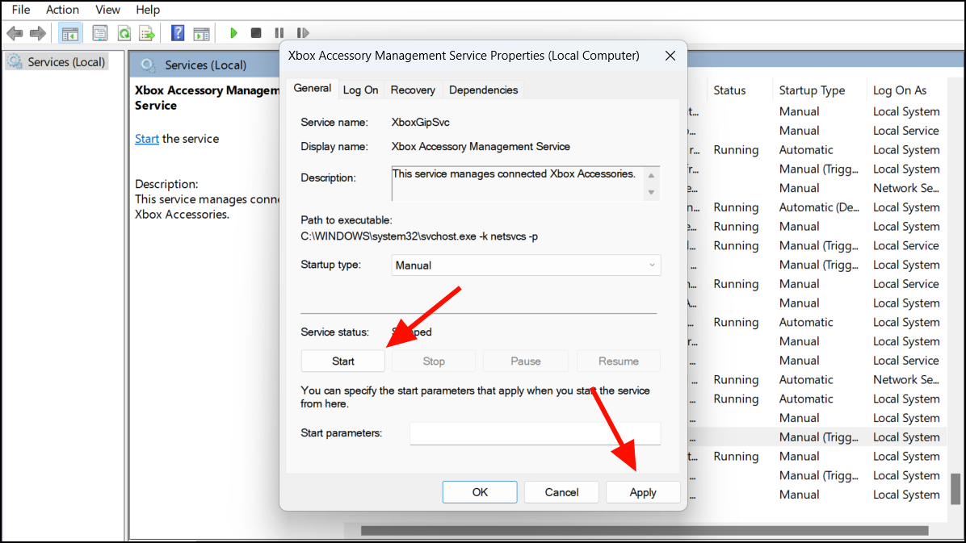The image size is (966, 543).
Task: Switch to the Recovery tab
Action: (413, 90)
